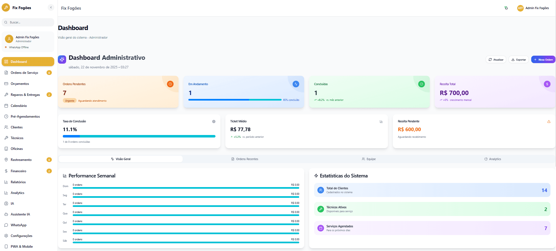Select the Assistente IA sidebar icon
This screenshot has height=251, width=556.
[x=6, y=214]
